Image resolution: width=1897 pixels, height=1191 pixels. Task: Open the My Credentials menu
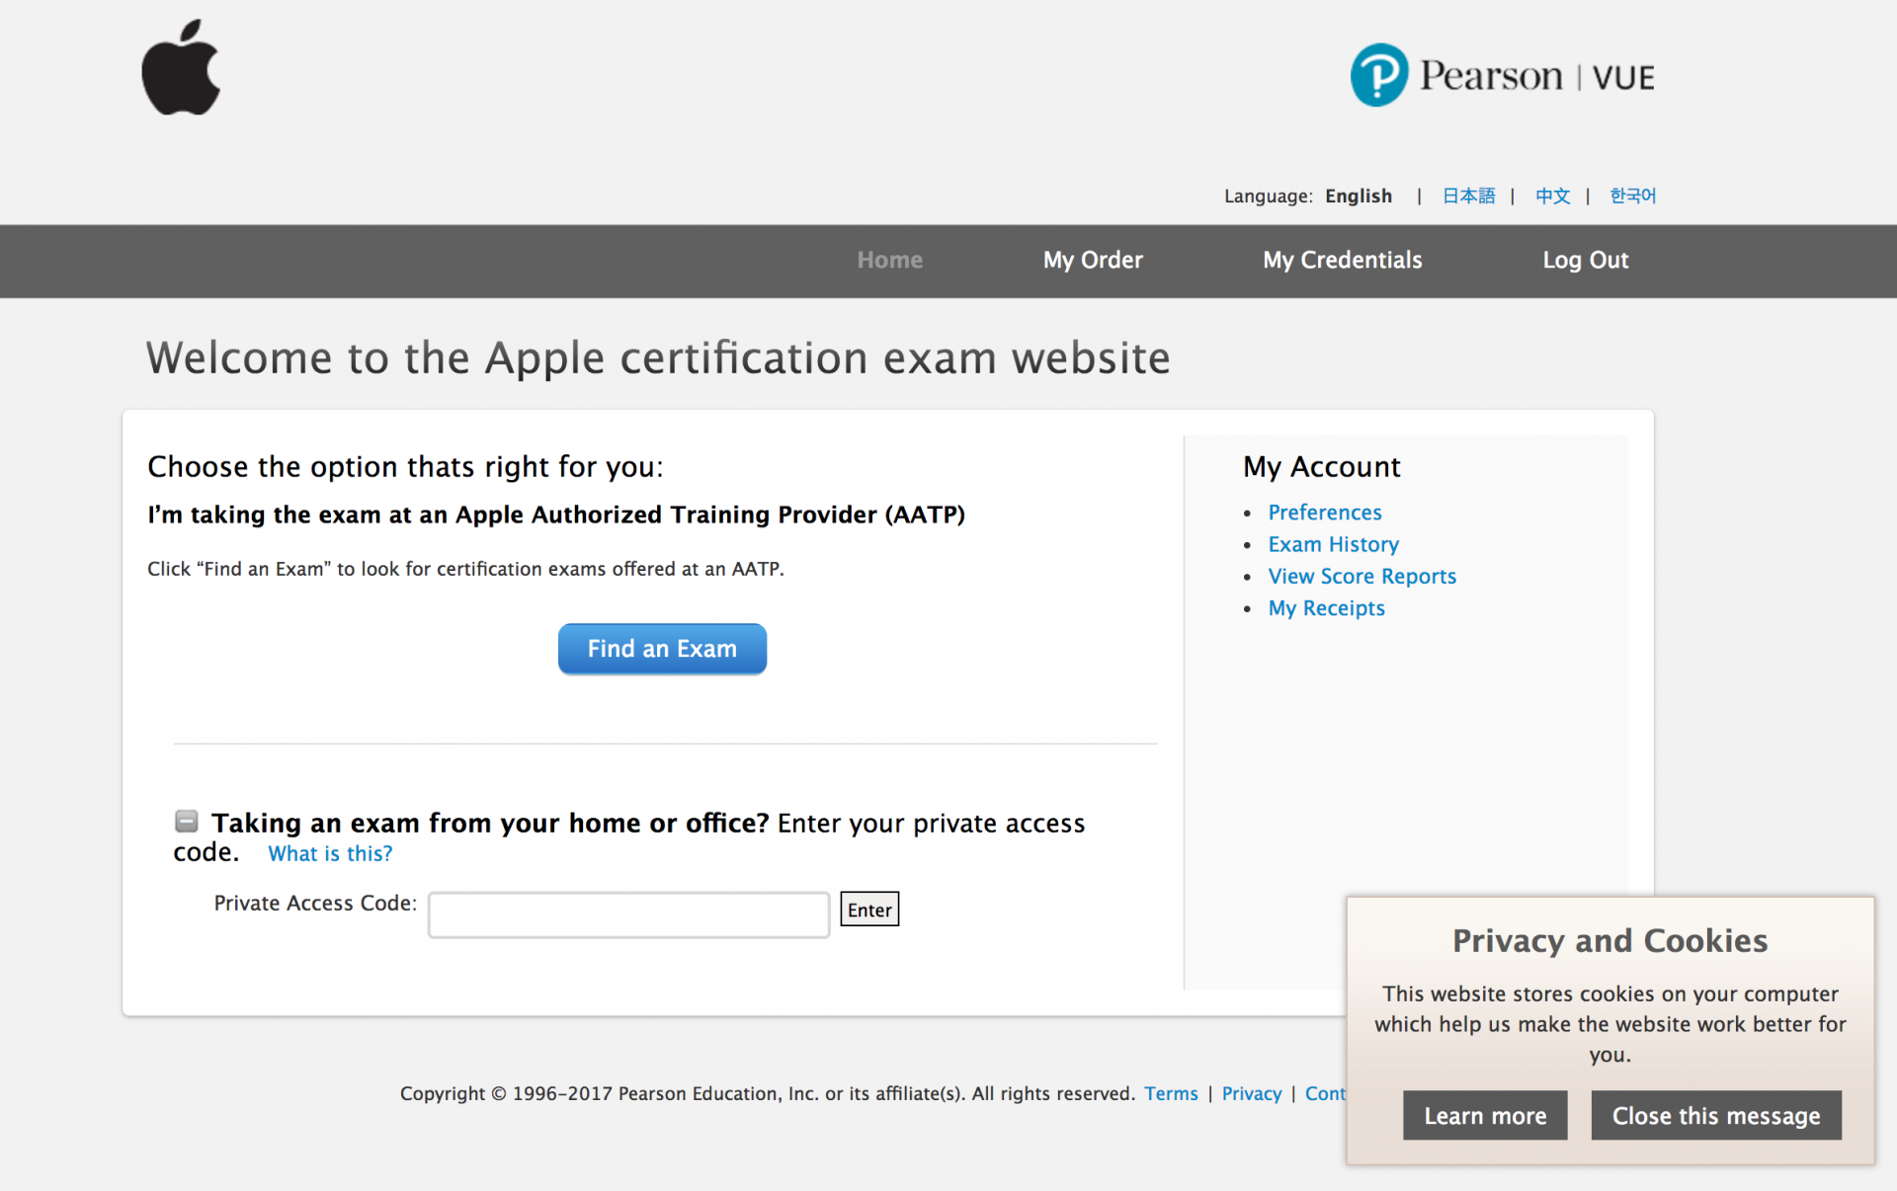[x=1342, y=260]
